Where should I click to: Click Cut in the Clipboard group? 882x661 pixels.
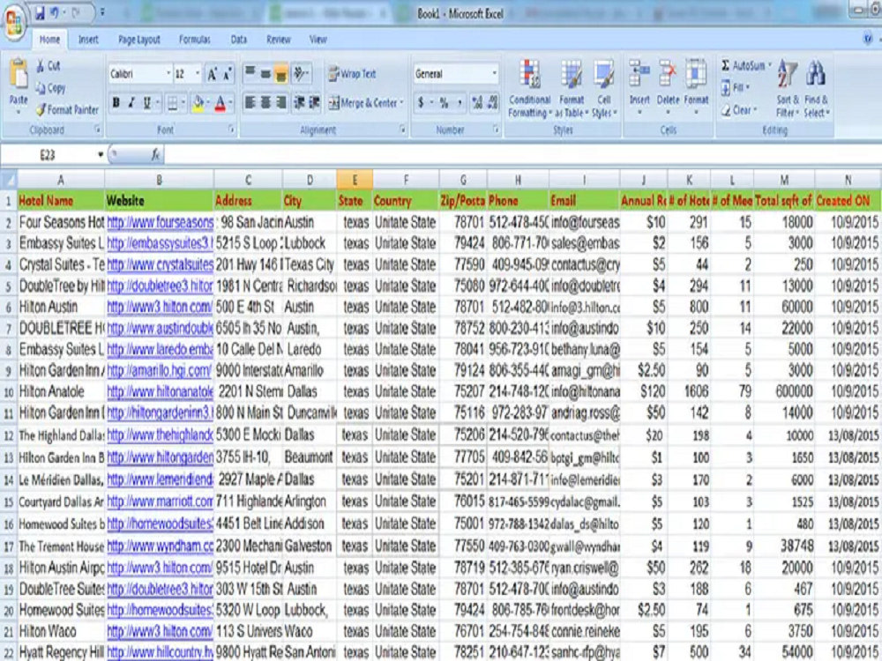pos(49,66)
